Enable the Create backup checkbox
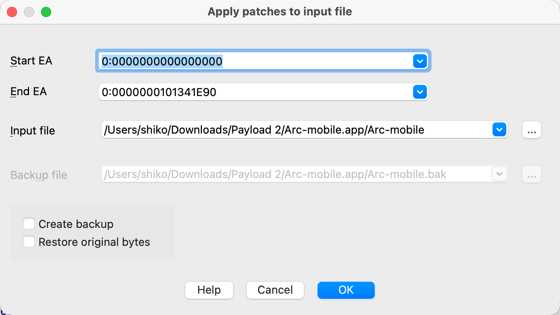560x315 pixels. [x=29, y=224]
